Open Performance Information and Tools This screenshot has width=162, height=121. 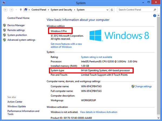[23, 113]
